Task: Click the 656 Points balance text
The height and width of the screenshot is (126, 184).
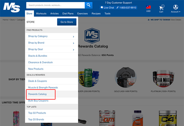Action: click(108, 55)
